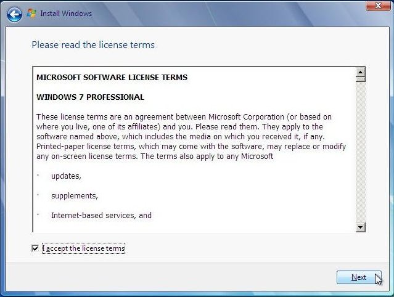Click the line starting "These license terms are"
Viewport: 394px width, 297px height.
[x=184, y=116]
